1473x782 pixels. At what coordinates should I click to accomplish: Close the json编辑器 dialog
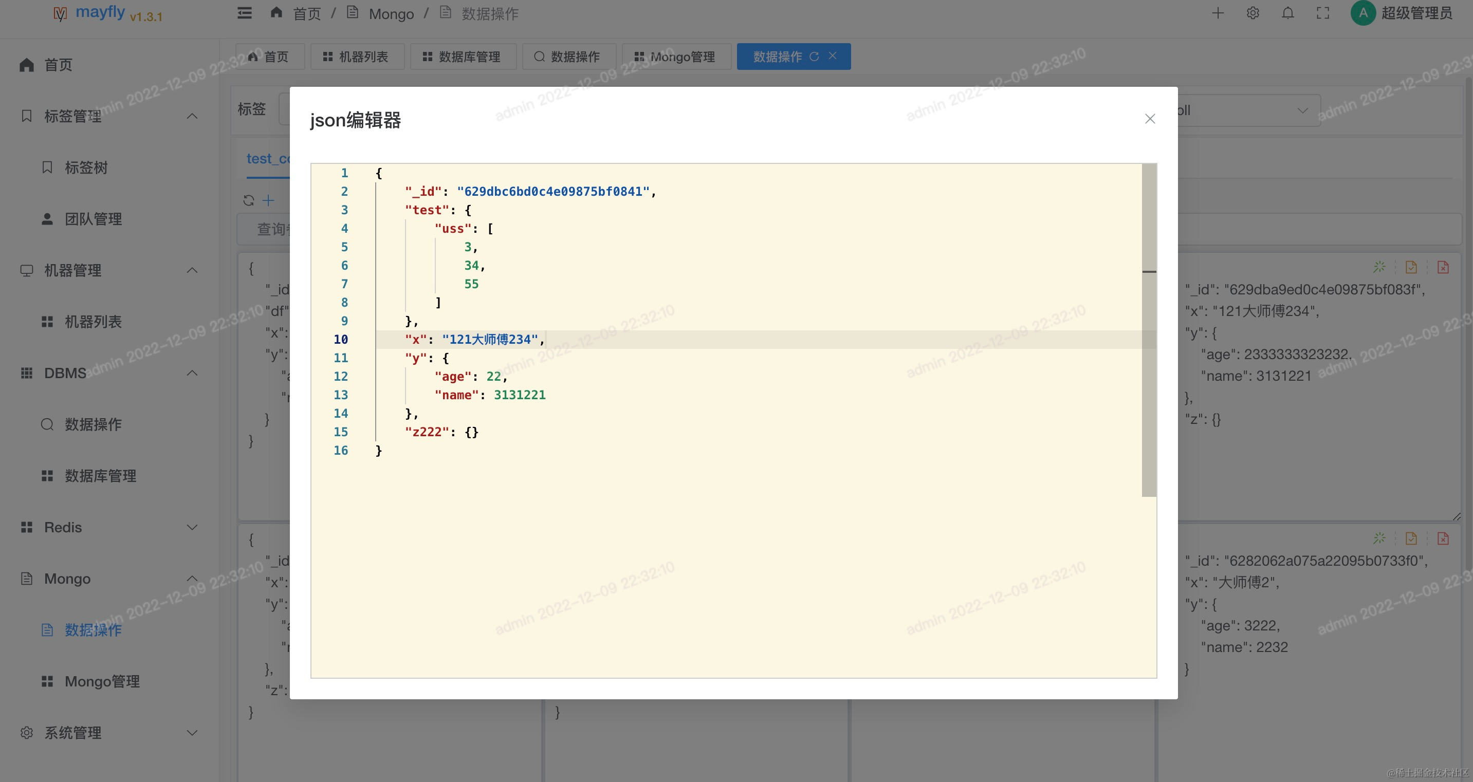click(1150, 118)
